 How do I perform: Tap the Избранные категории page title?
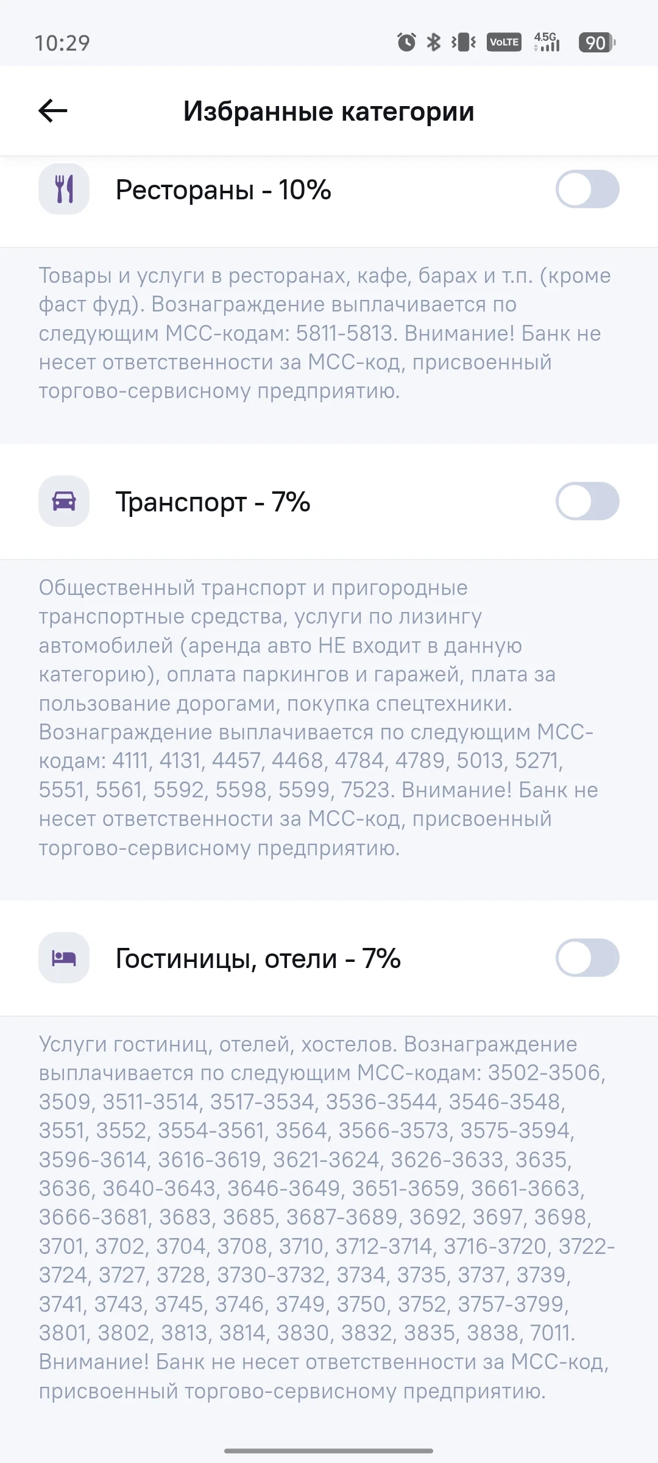pyautogui.click(x=328, y=112)
